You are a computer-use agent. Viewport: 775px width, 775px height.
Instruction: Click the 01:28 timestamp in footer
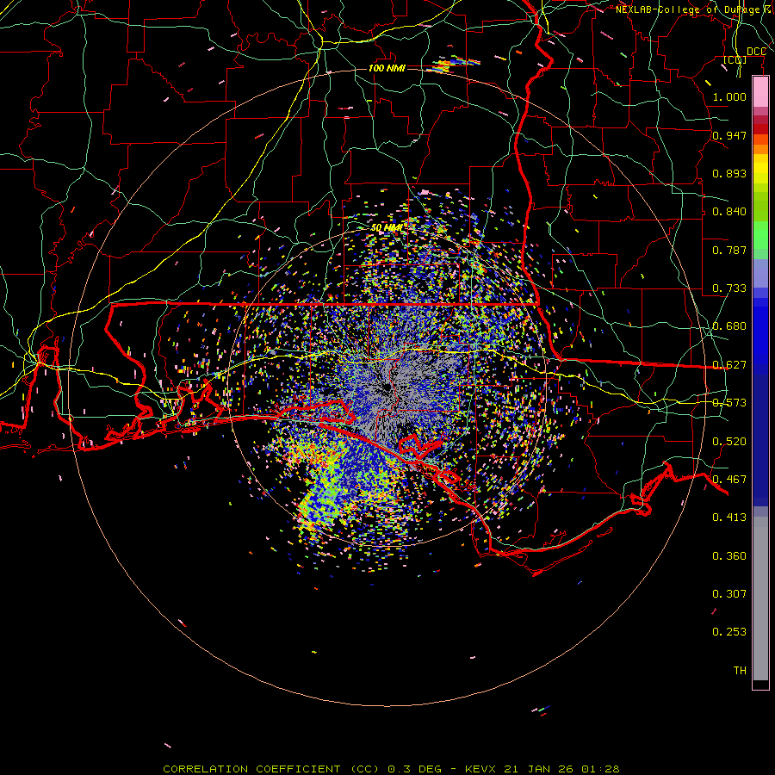[x=600, y=769]
